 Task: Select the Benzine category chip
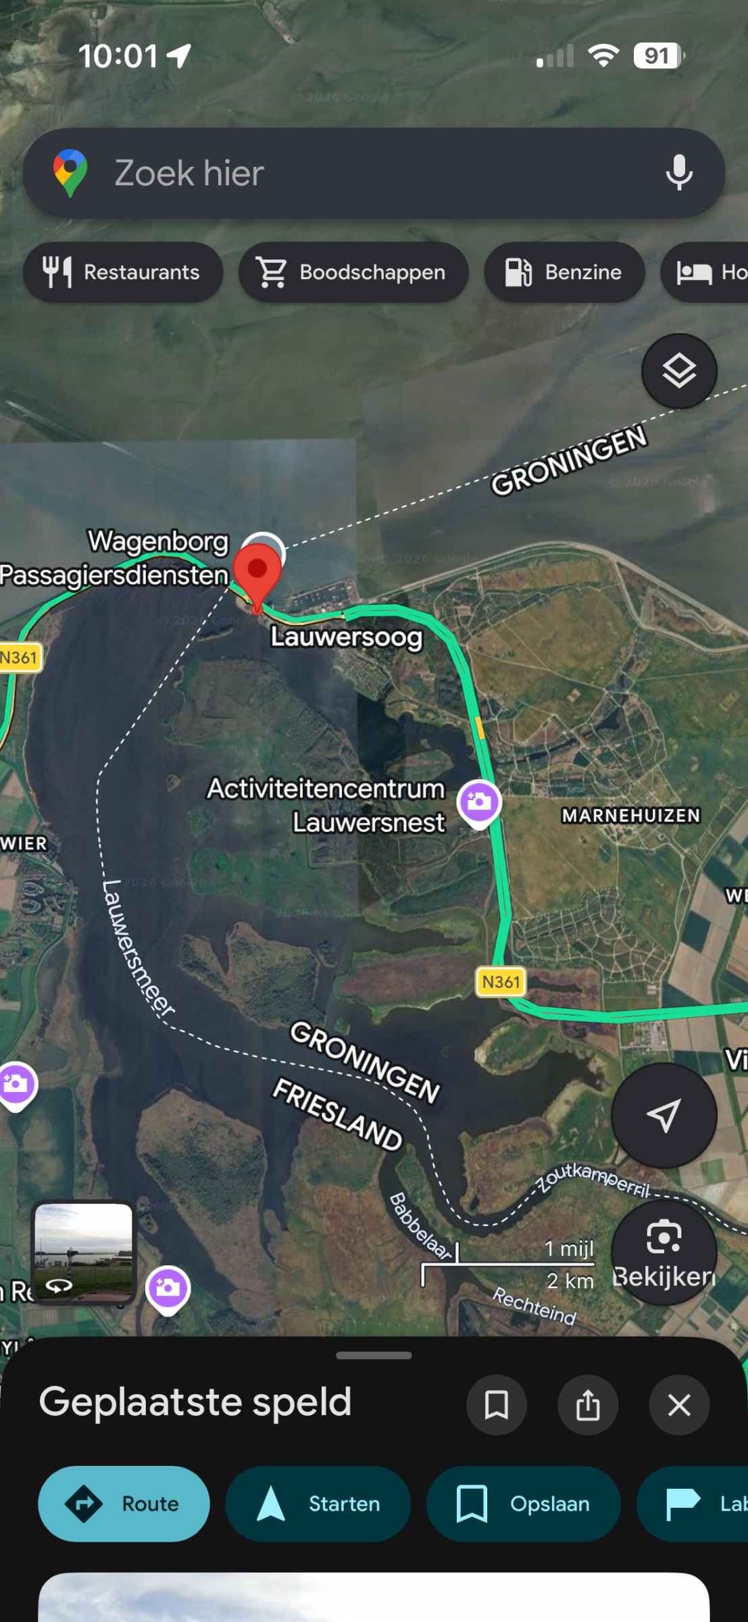click(x=564, y=272)
